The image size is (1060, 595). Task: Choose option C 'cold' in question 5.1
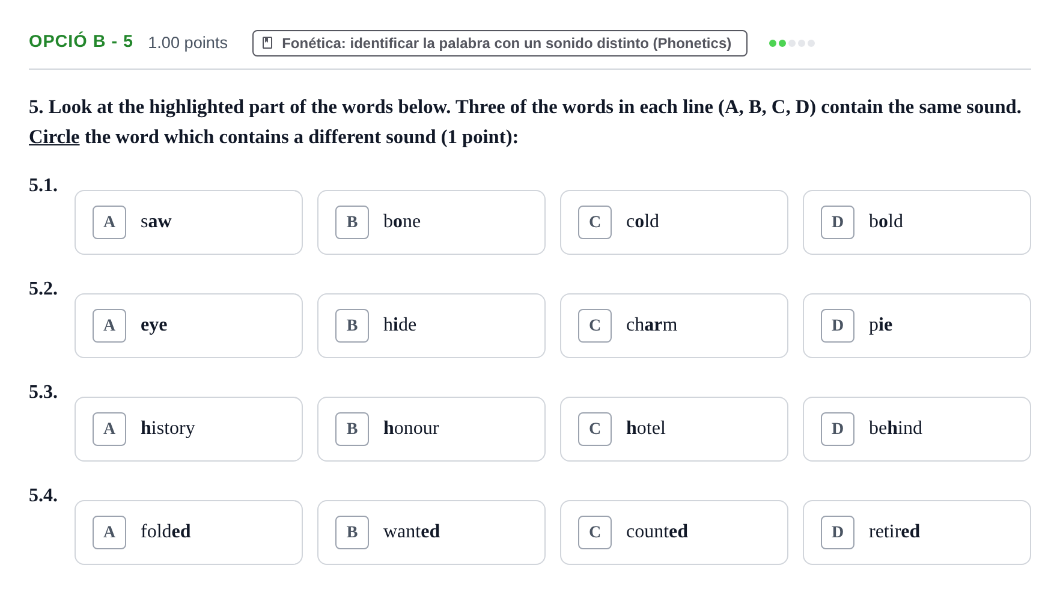(x=674, y=222)
